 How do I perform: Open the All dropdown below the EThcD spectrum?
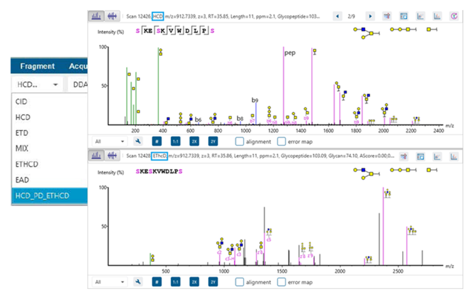pyautogui.click(x=109, y=282)
